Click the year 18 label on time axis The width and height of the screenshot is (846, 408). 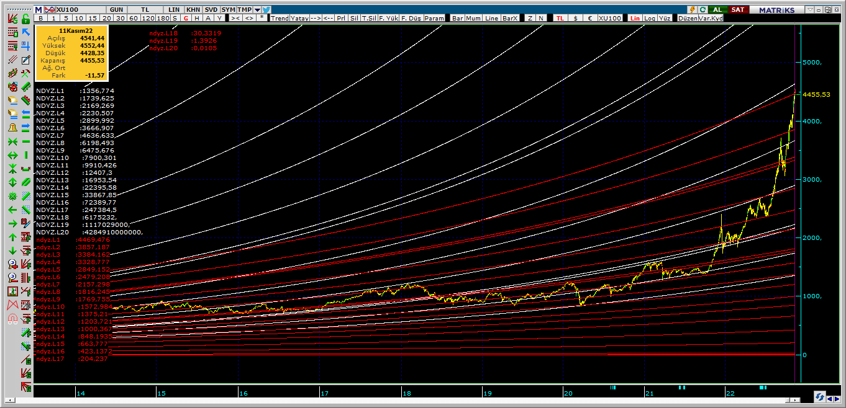pos(406,393)
